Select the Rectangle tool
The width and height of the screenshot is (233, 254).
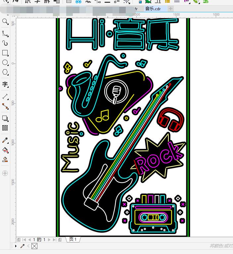click(5, 53)
